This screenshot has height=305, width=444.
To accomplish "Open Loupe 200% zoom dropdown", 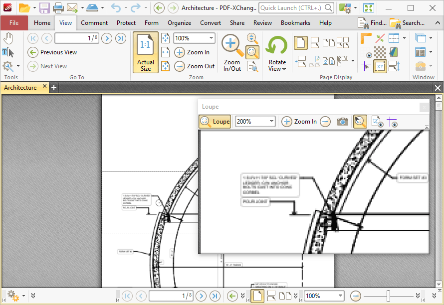I will 271,122.
